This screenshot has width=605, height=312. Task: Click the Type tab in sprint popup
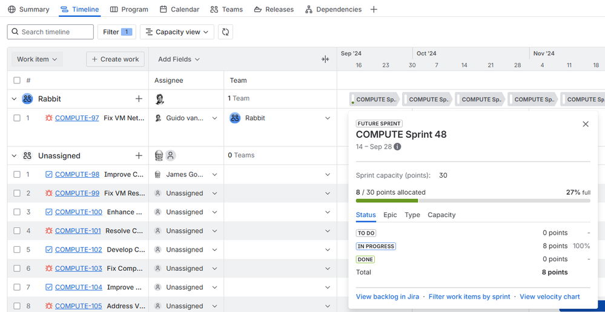[x=412, y=215]
